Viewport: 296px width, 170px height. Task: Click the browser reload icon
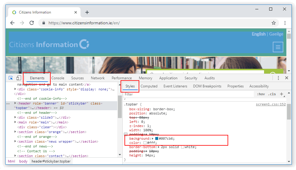32,23
